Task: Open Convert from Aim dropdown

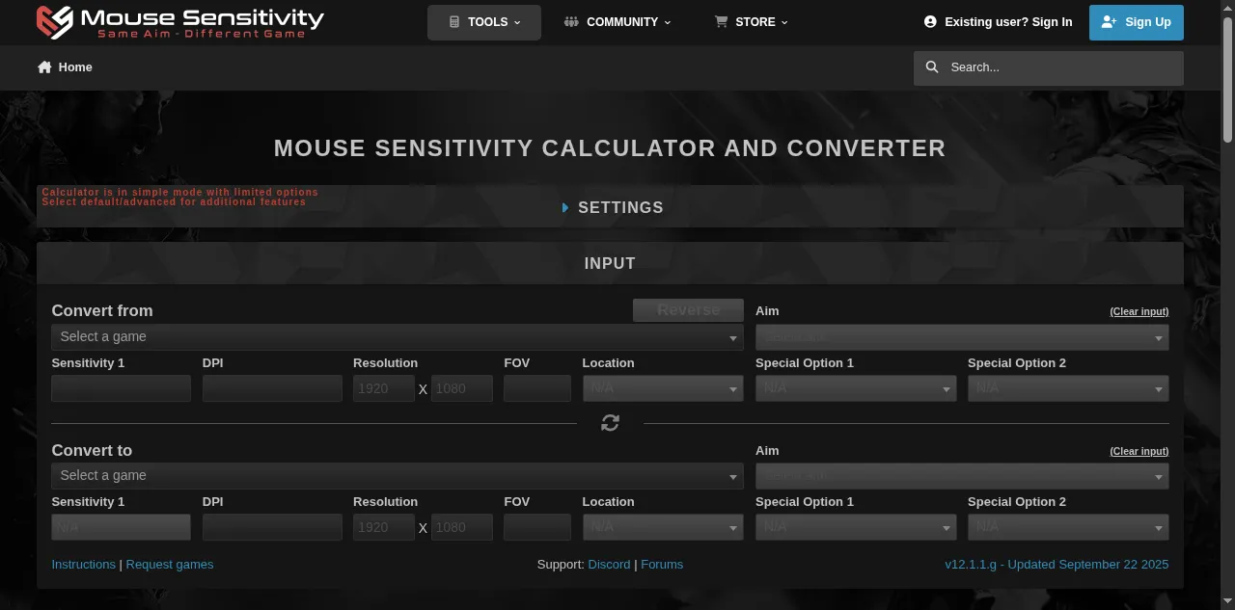Action: click(x=962, y=337)
